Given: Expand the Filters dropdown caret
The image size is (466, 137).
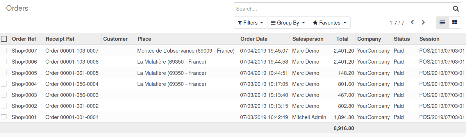Looking at the screenshot, I should [x=262, y=23].
